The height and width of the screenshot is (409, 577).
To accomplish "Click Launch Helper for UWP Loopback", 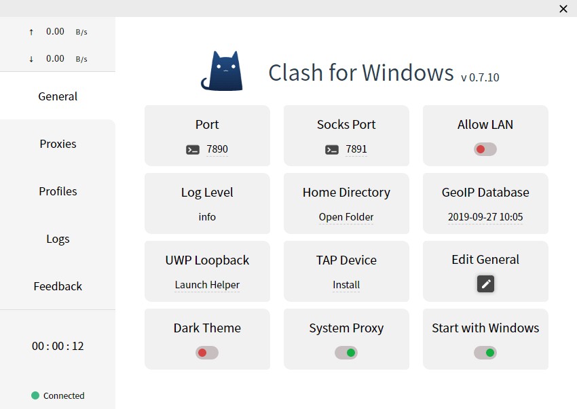I will click(x=207, y=285).
